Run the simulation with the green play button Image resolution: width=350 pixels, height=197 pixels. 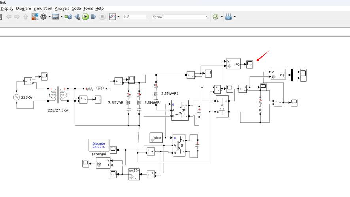click(x=85, y=17)
